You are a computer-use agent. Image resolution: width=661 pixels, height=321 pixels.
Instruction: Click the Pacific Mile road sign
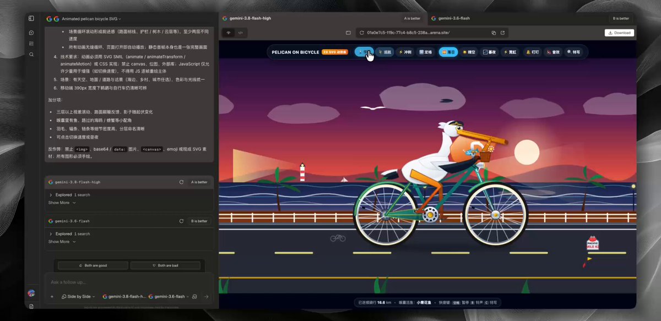tap(593, 244)
